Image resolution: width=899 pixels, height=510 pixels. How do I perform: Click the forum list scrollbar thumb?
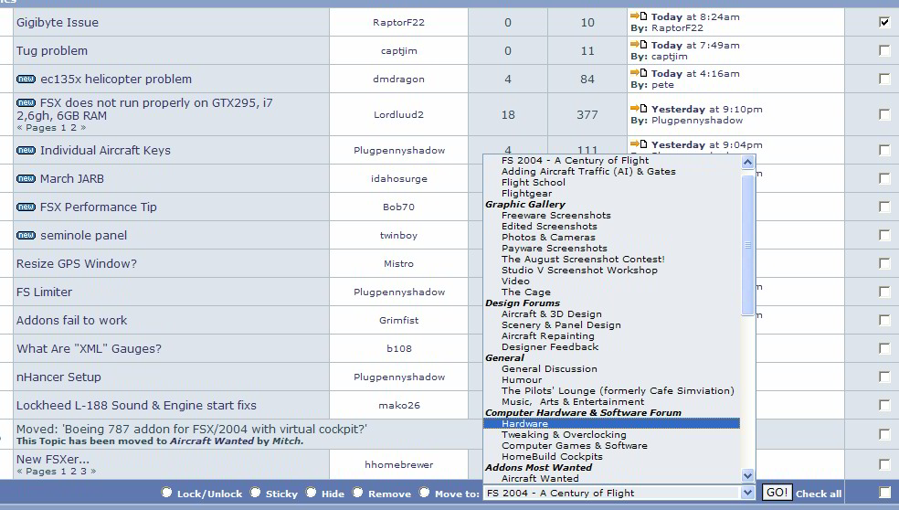(748, 244)
